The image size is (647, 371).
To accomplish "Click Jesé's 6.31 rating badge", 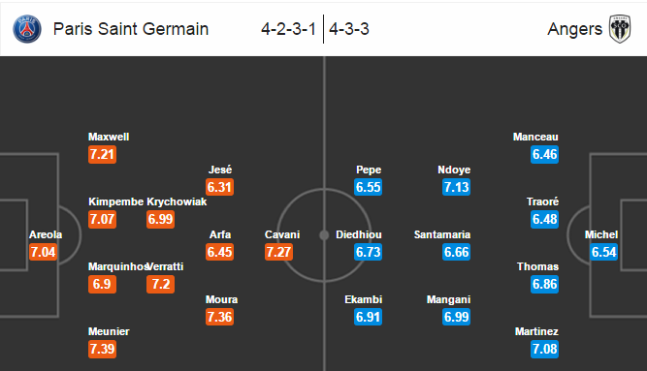I will click(220, 187).
